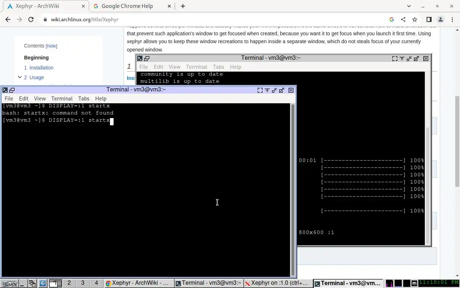Screen dimensions: 460x288
Task: Open Chrome profile avatar
Action: coord(440,19)
